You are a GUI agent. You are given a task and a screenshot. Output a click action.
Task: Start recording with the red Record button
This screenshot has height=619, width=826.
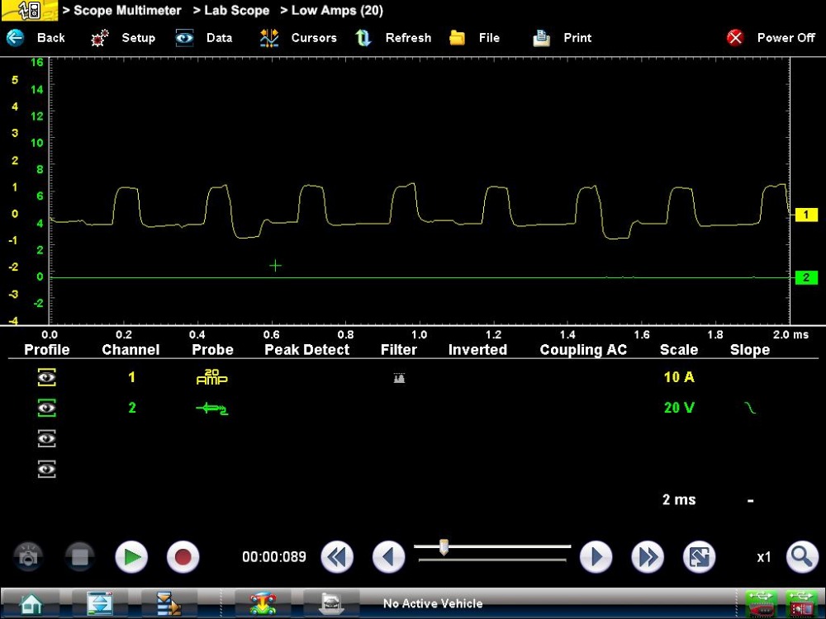(183, 558)
